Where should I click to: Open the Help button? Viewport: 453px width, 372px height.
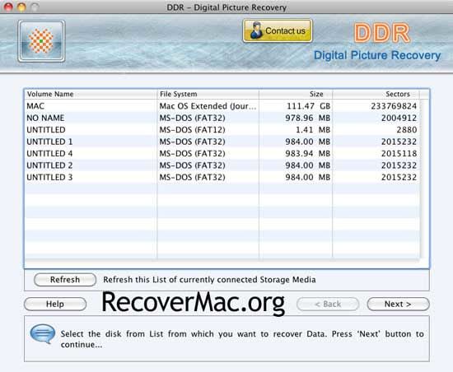(x=55, y=305)
